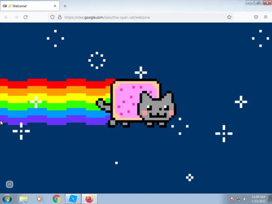
Task: Save page to Pocket
Action: pyautogui.click(x=256, y=17)
